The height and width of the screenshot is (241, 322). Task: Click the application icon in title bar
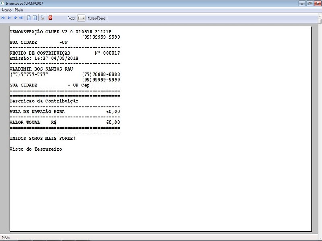(3, 3)
